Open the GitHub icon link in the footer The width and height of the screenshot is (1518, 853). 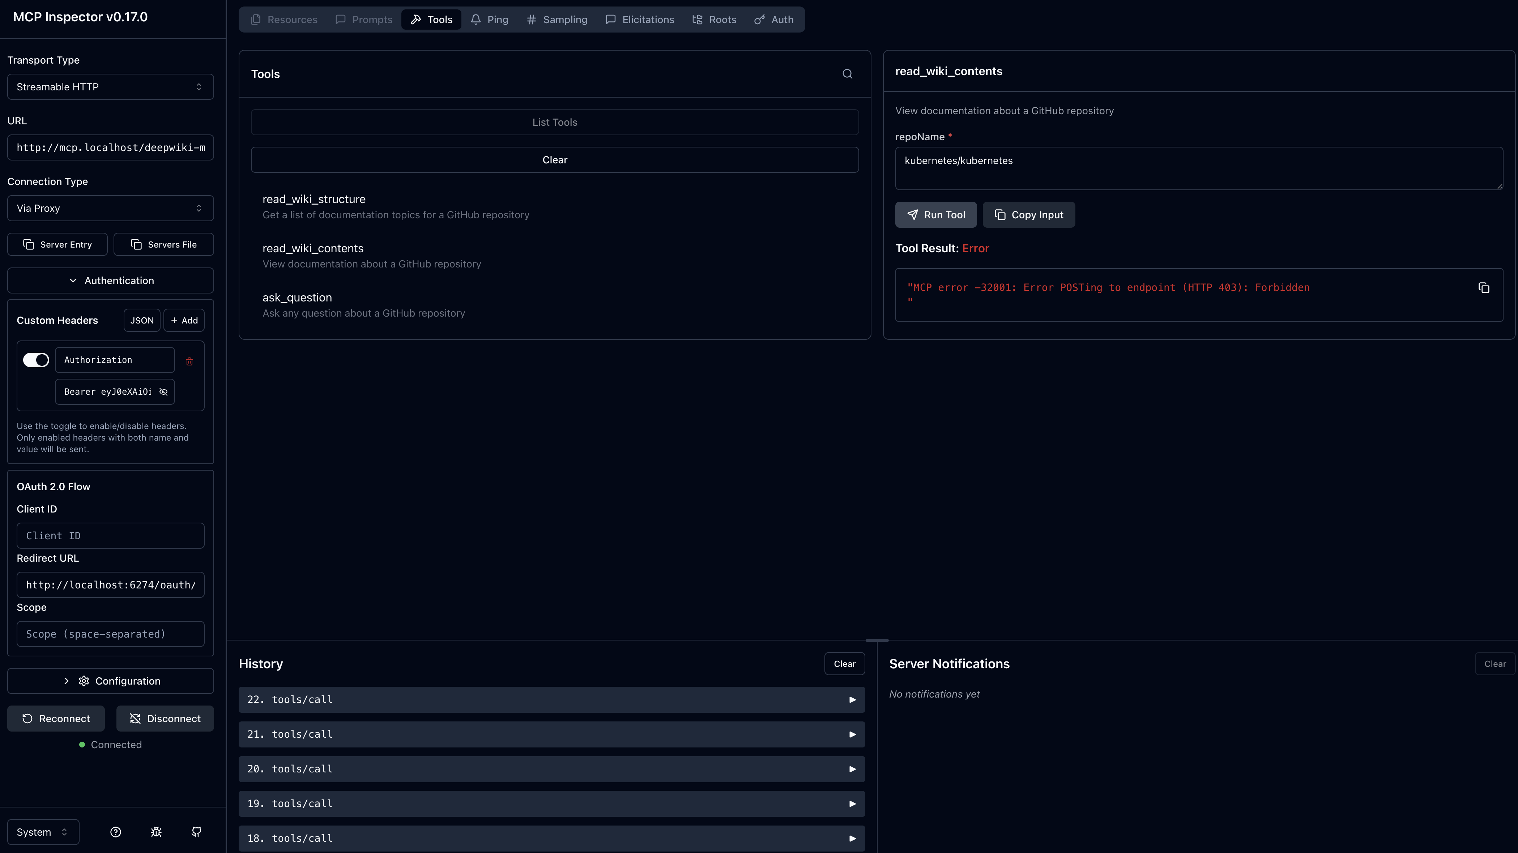(x=196, y=832)
